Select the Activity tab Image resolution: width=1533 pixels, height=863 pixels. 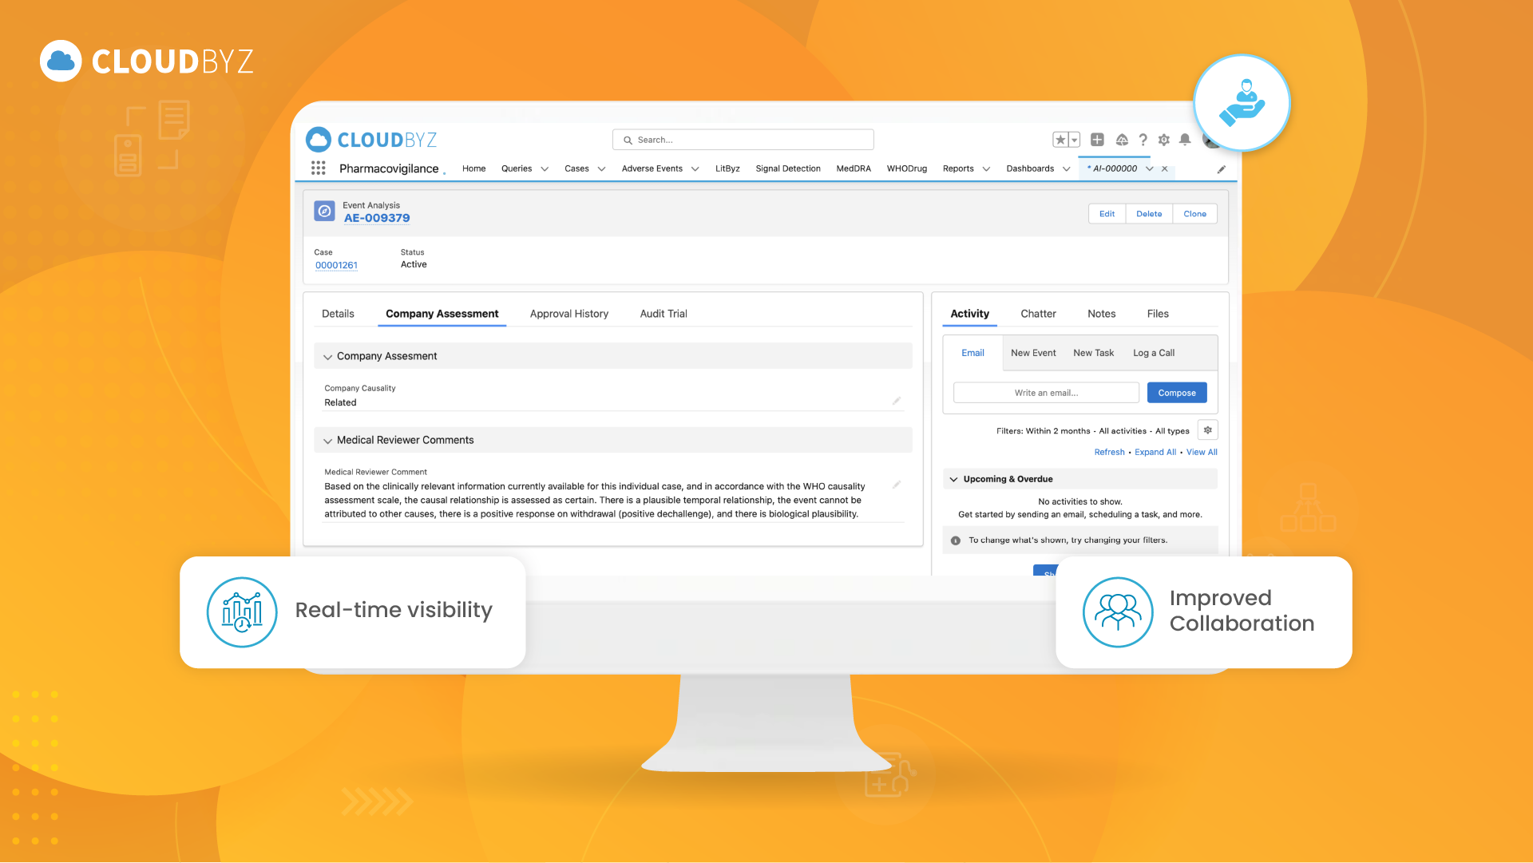(x=969, y=314)
